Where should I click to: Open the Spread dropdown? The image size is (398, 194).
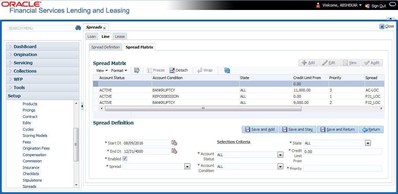(x=187, y=166)
